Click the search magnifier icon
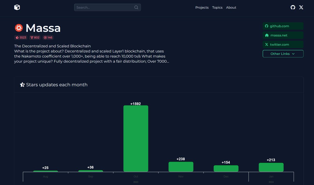The image size is (314, 185). point(136,7)
